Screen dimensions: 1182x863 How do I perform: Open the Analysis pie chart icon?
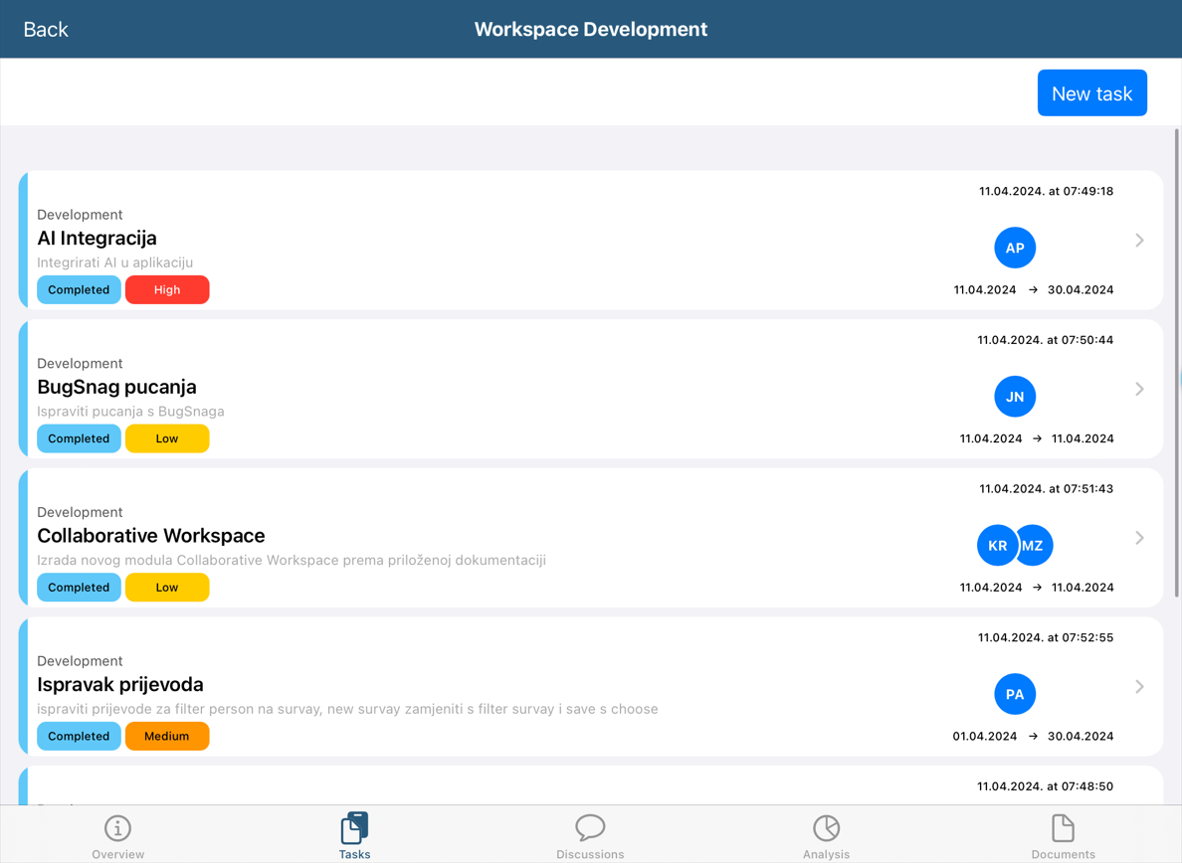coord(826,827)
